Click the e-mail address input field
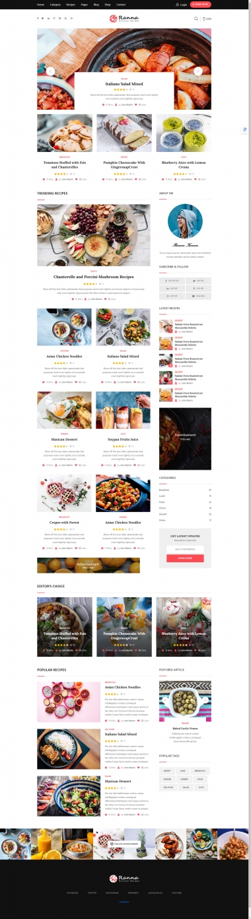The image size is (251, 919). coord(185,548)
